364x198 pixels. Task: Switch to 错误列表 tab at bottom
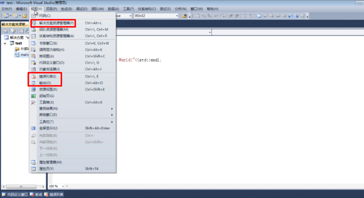[x=54, y=194]
